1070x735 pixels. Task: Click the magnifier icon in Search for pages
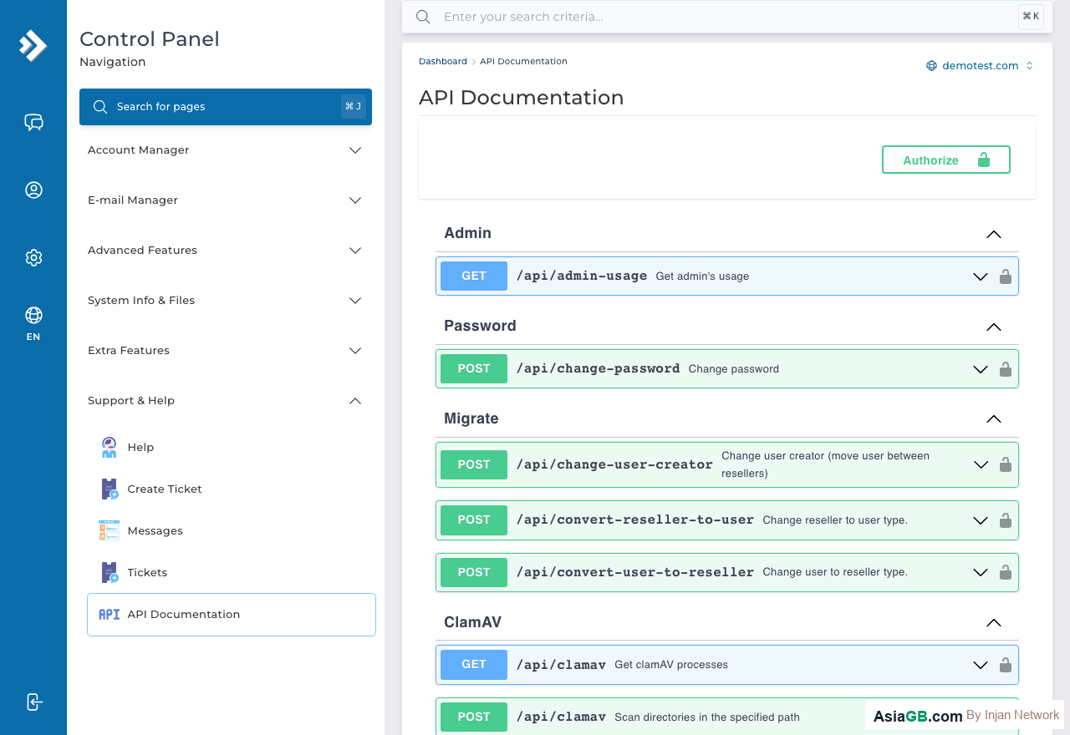(x=100, y=107)
